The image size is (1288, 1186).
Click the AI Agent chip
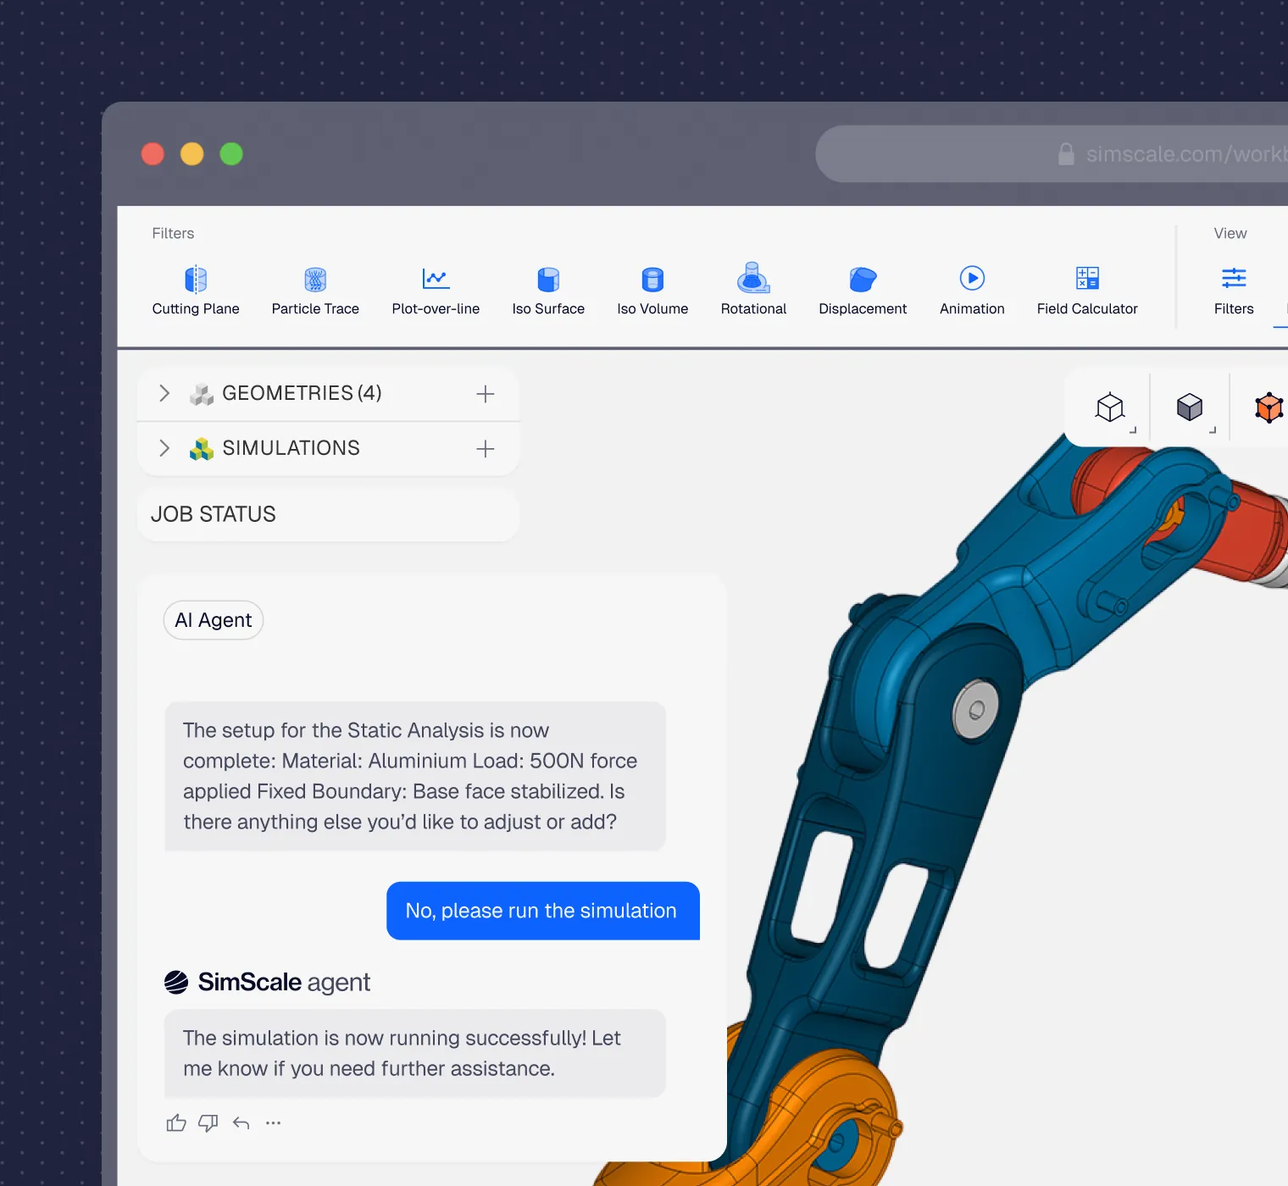pyautogui.click(x=214, y=620)
